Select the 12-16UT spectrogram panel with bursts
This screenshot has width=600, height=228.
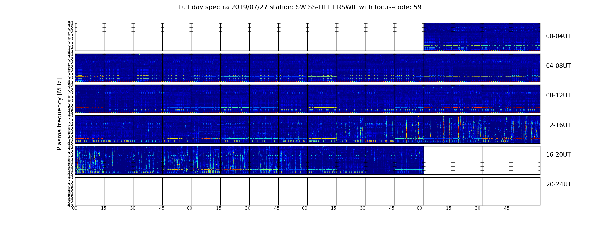pyautogui.click(x=307, y=129)
